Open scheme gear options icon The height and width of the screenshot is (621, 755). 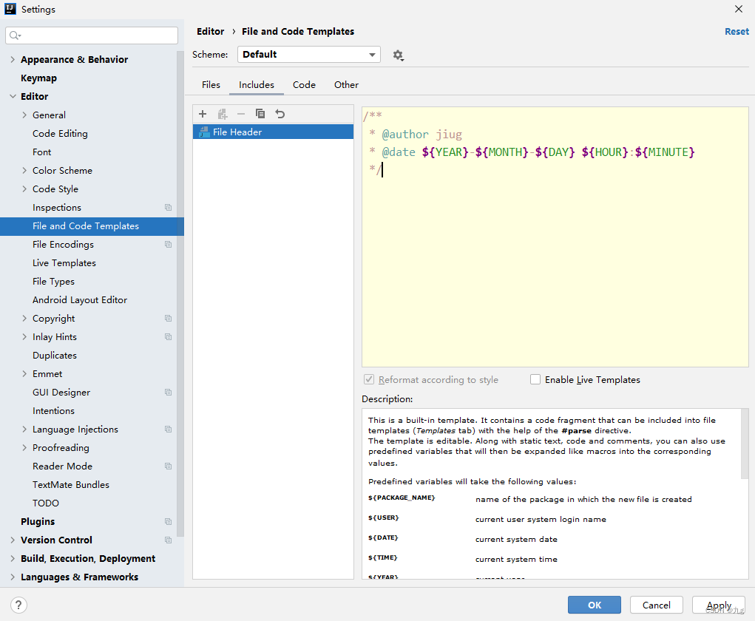click(398, 55)
